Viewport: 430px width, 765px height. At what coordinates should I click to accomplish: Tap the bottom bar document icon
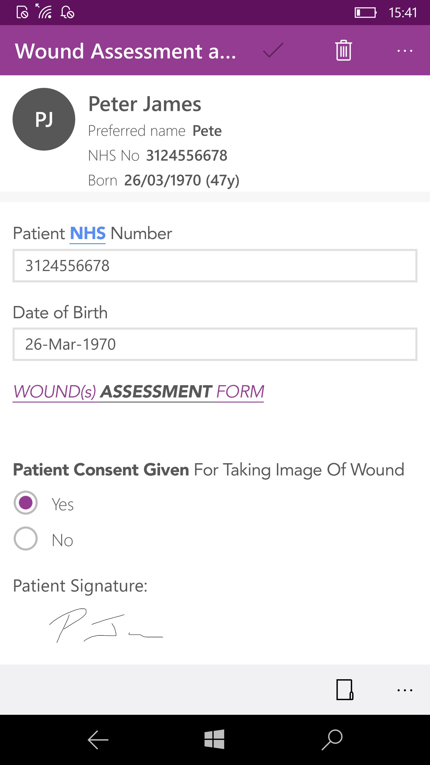click(x=345, y=690)
